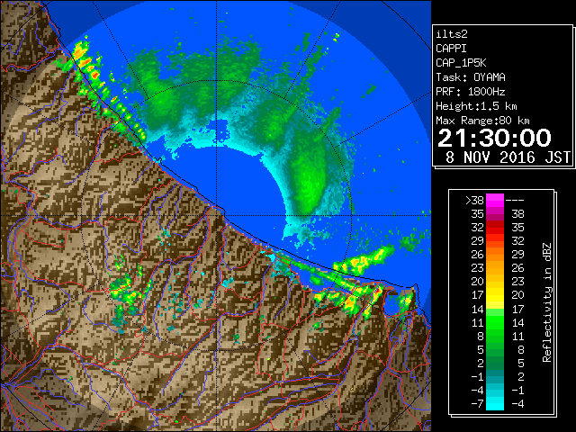Click the "-7" legend label
Screen dimensions: 576x432
(x=477, y=404)
